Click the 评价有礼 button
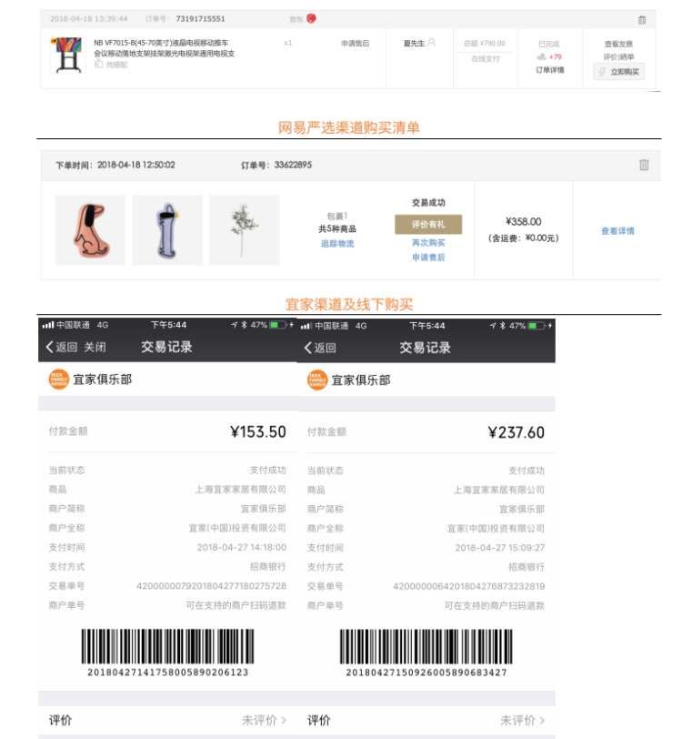This screenshot has height=739, width=682. tap(428, 224)
